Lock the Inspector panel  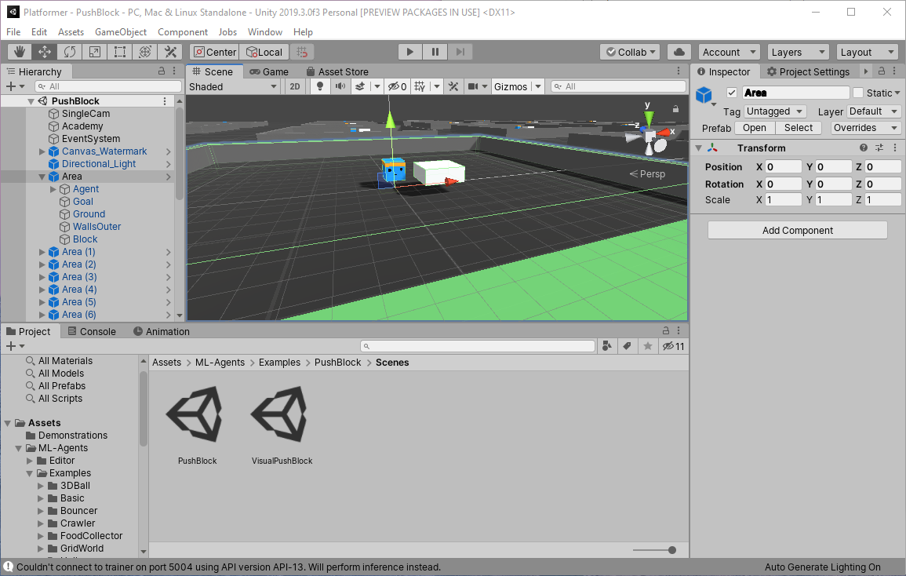coord(881,71)
